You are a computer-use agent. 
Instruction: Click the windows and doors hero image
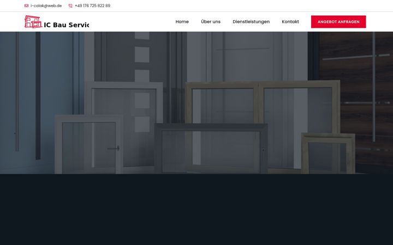[x=196, y=103]
